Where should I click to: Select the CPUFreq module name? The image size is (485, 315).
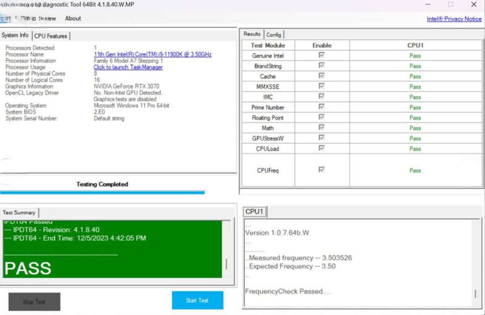click(x=268, y=170)
